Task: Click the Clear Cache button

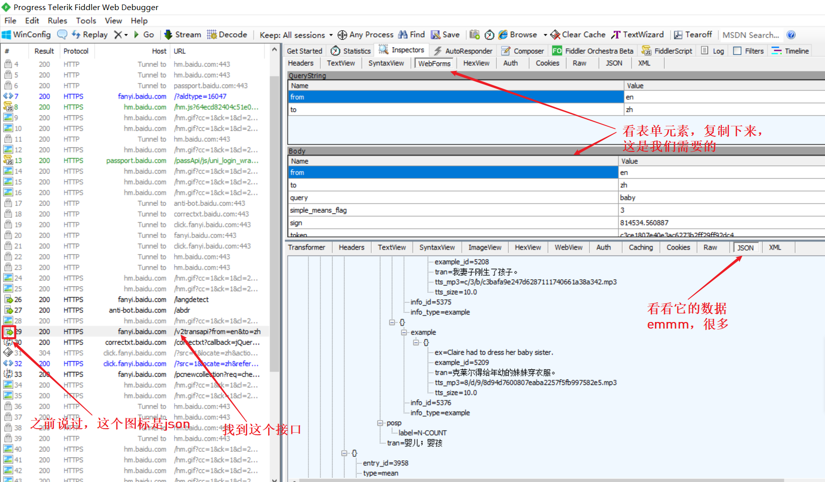Action: (578, 35)
